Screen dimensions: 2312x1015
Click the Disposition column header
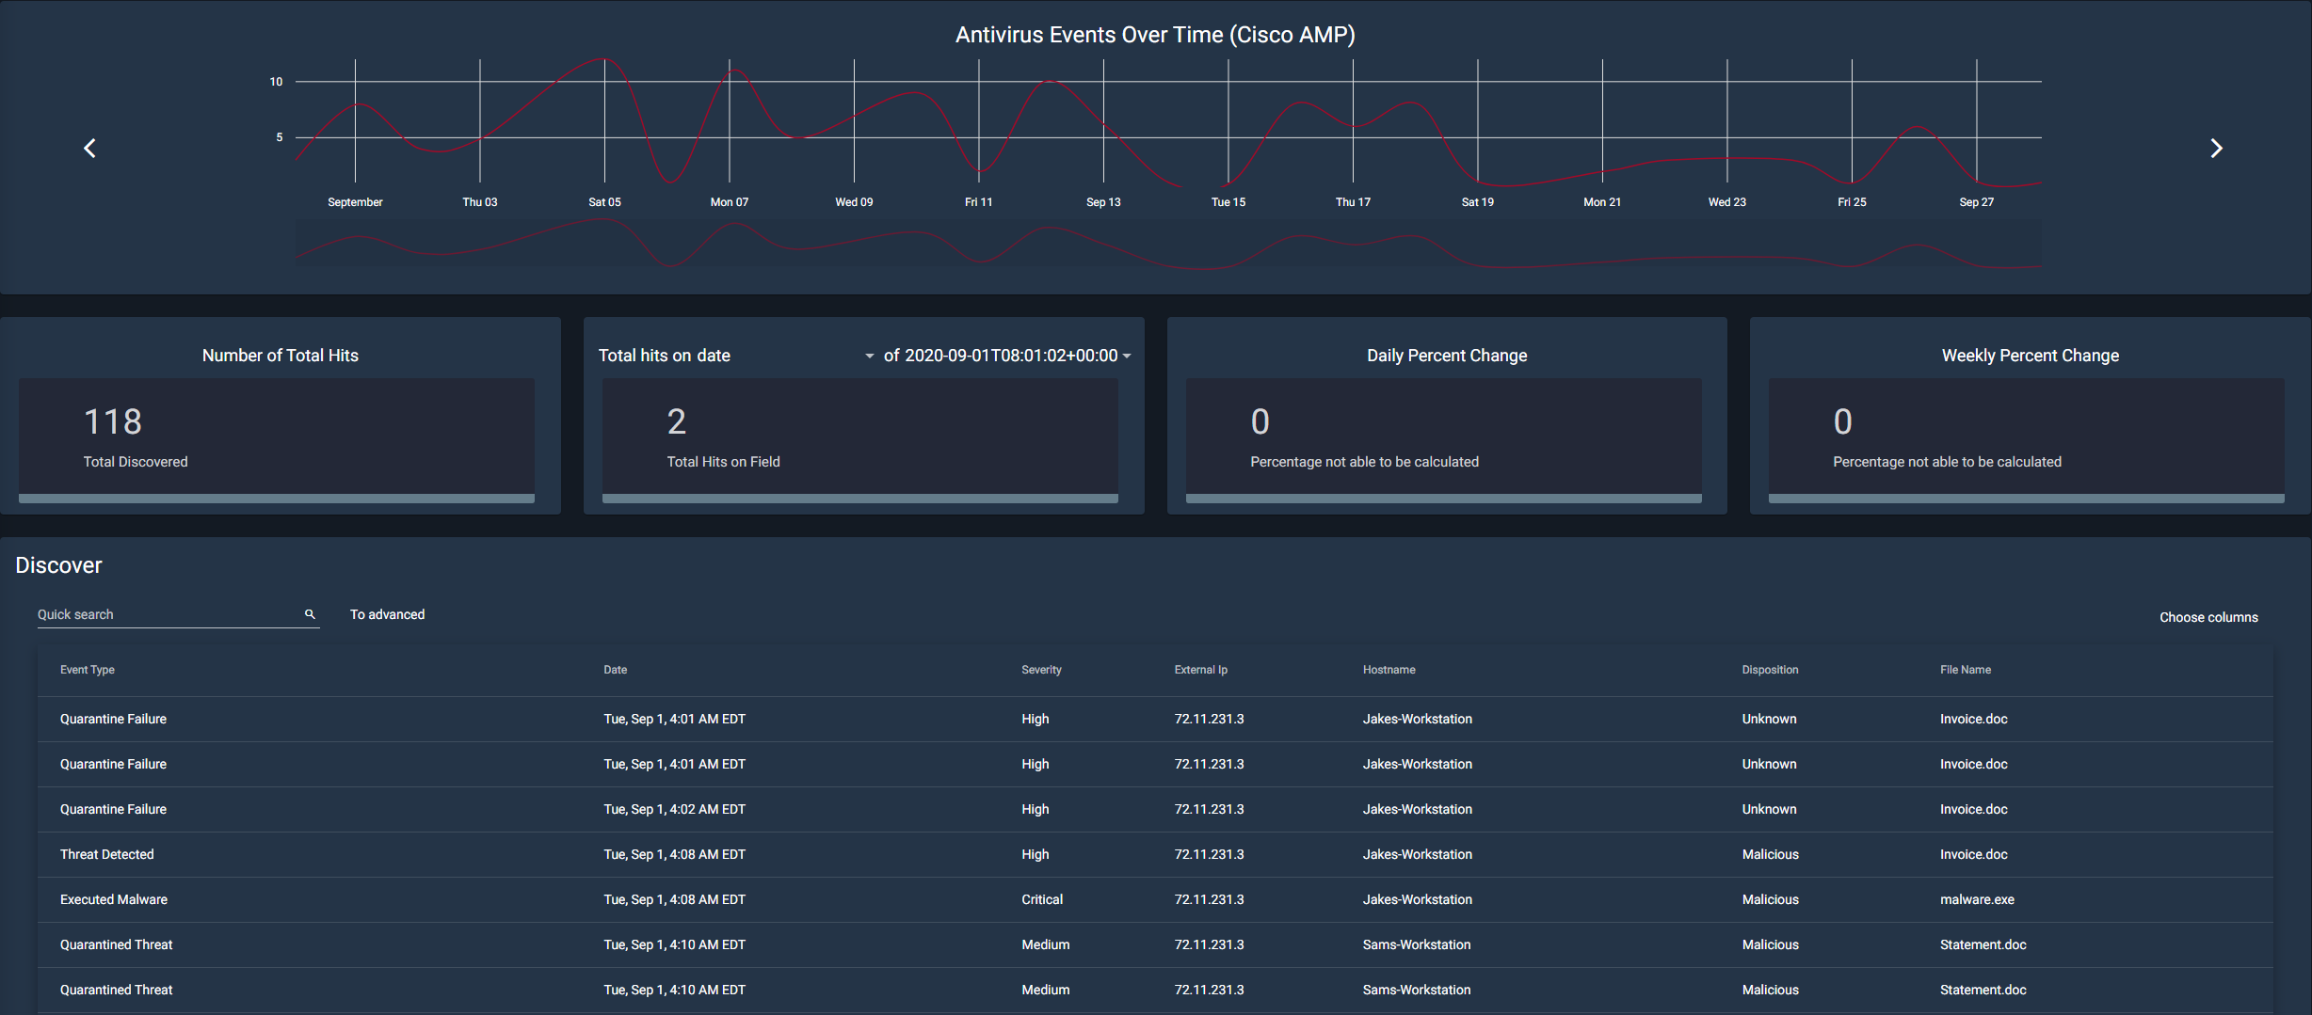(x=1770, y=670)
